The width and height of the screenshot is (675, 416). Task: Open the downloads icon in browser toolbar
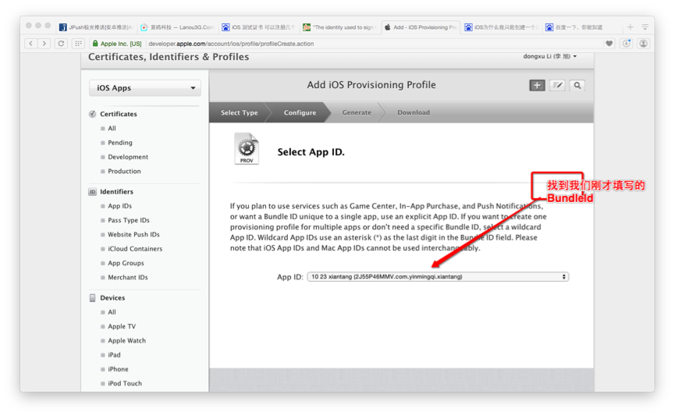(627, 44)
